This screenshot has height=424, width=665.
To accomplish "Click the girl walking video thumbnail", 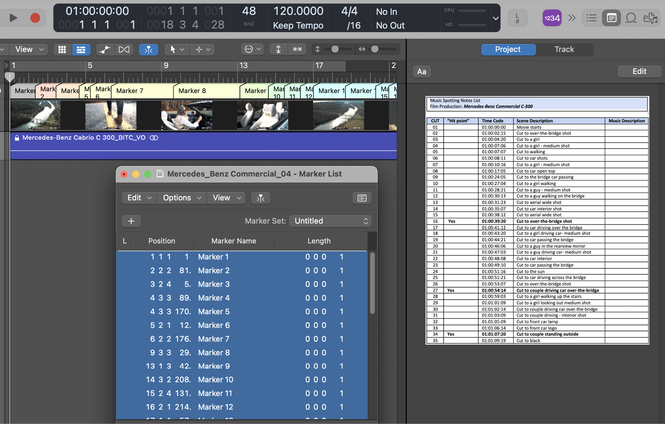I will (111, 115).
